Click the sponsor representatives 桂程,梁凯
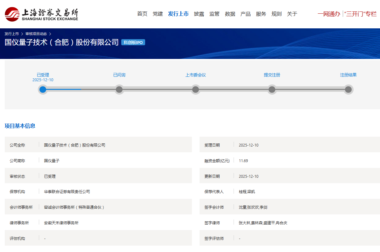The image size is (380, 252). 247,191
